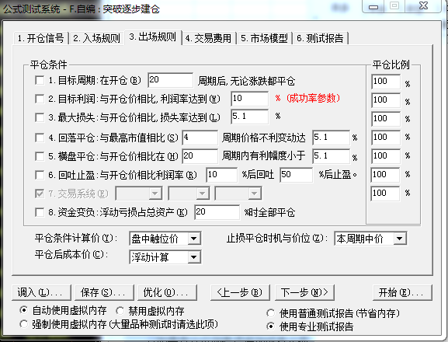Click the 目标周期 periods input field
Screen dimensions: 448x342
pos(170,80)
